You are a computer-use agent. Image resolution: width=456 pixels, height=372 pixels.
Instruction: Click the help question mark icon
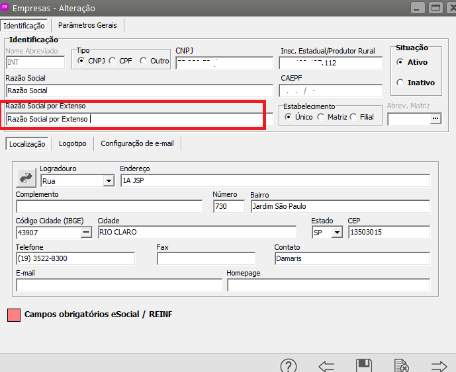pyautogui.click(x=289, y=365)
